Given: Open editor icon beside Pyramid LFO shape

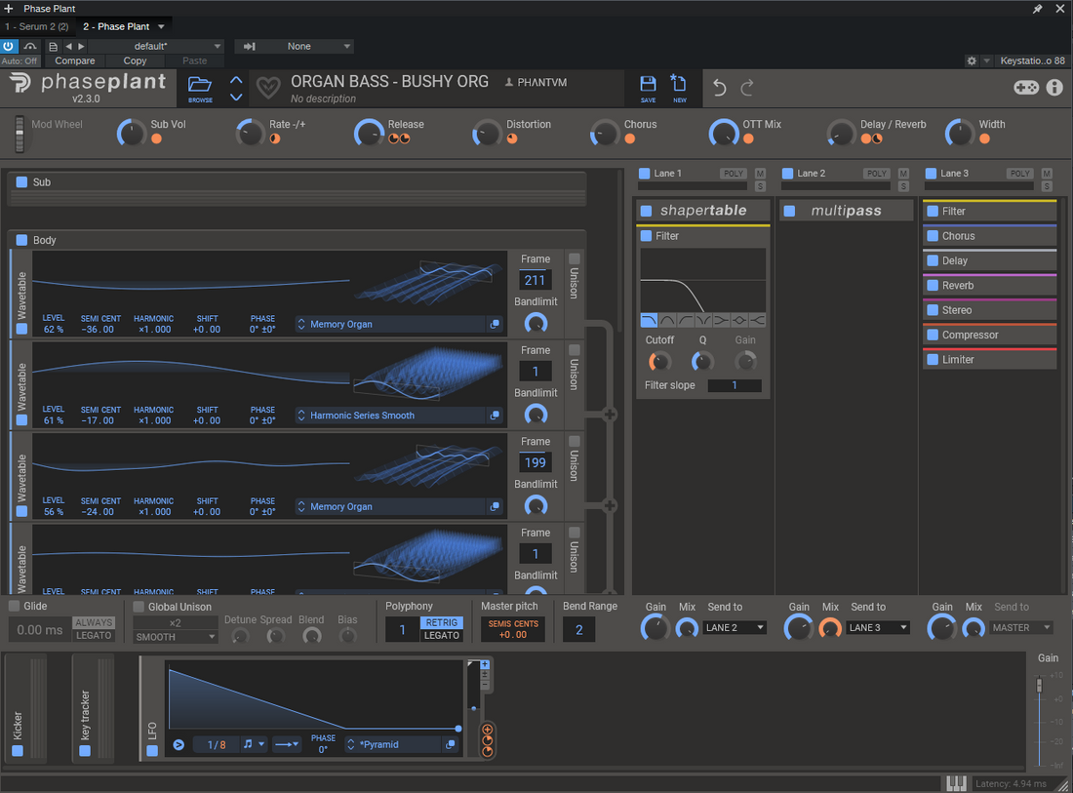Looking at the screenshot, I should [x=451, y=744].
